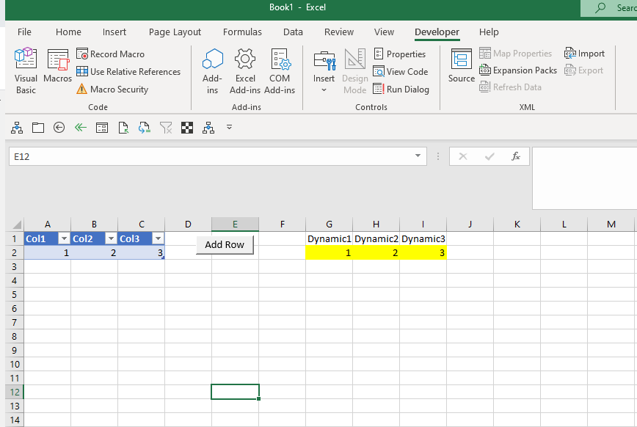Open the Col2 filter dropdown
The height and width of the screenshot is (427, 637).
tap(111, 238)
